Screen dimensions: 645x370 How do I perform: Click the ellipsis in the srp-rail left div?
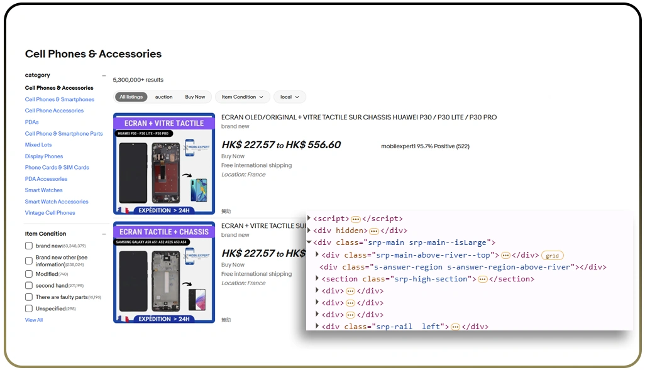click(455, 327)
